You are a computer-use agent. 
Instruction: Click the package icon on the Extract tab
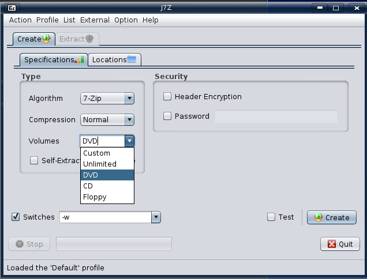tap(89, 39)
